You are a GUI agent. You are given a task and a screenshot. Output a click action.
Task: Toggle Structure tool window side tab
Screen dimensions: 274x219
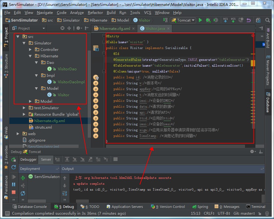point(6,66)
